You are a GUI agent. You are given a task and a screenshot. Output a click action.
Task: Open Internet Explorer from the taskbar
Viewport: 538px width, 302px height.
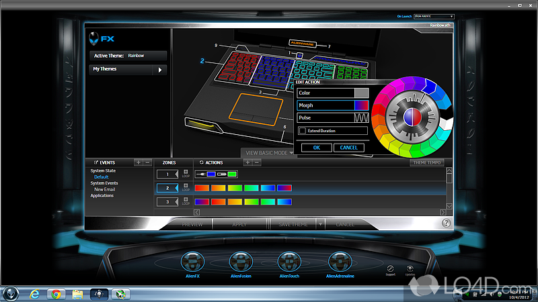[34, 294]
